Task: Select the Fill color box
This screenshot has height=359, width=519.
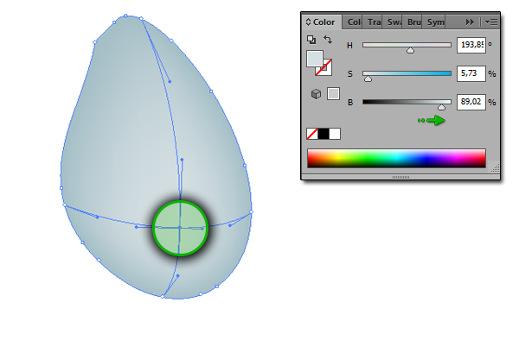Action: (315, 59)
